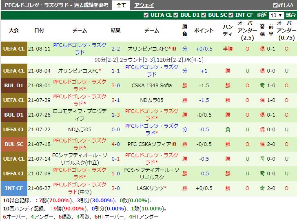Click UEFA CL label in 21-08-11 row
This screenshot has width=297, height=221.
click(14, 49)
